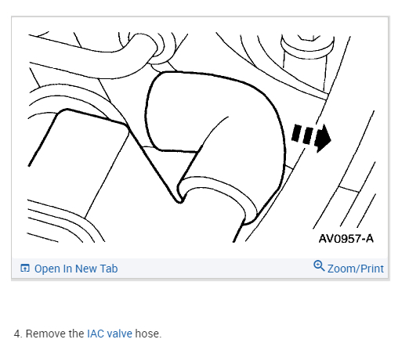Click the word "hose." in step 4
Image resolution: width=409 pixels, height=350 pixels.
[x=148, y=334]
